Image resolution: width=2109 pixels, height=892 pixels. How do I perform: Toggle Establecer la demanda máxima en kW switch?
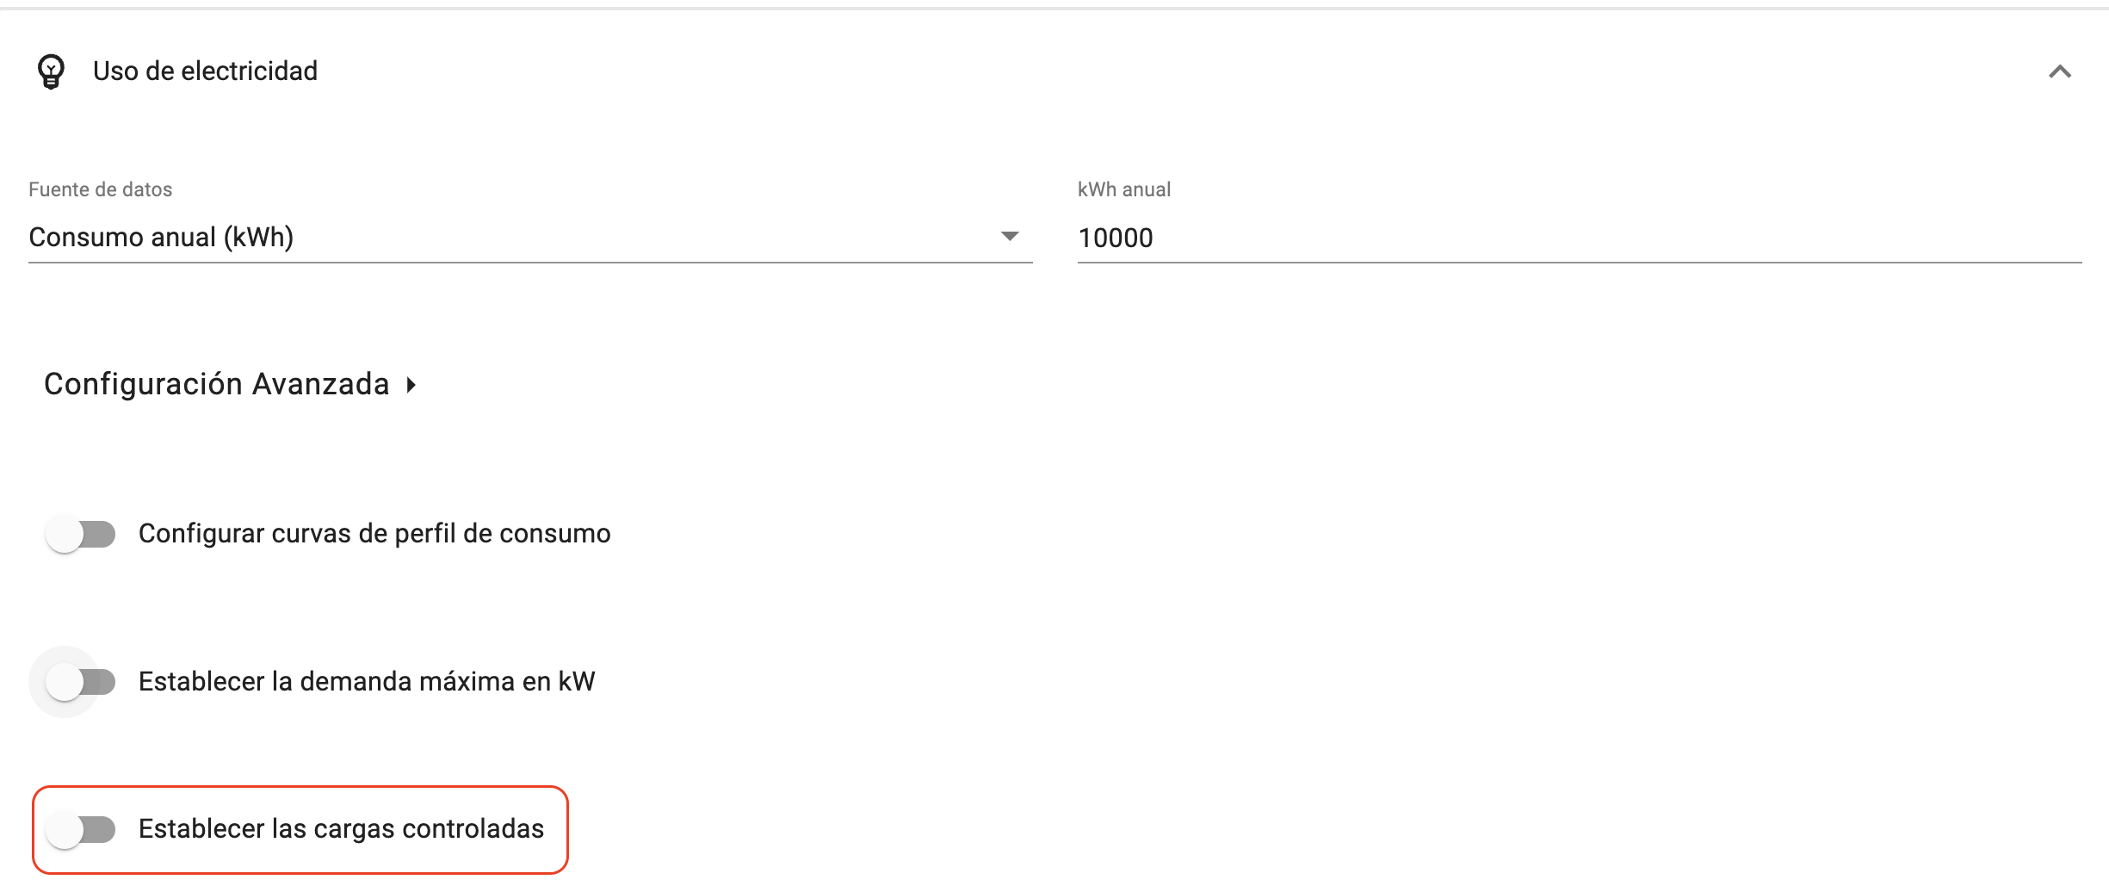tap(81, 682)
